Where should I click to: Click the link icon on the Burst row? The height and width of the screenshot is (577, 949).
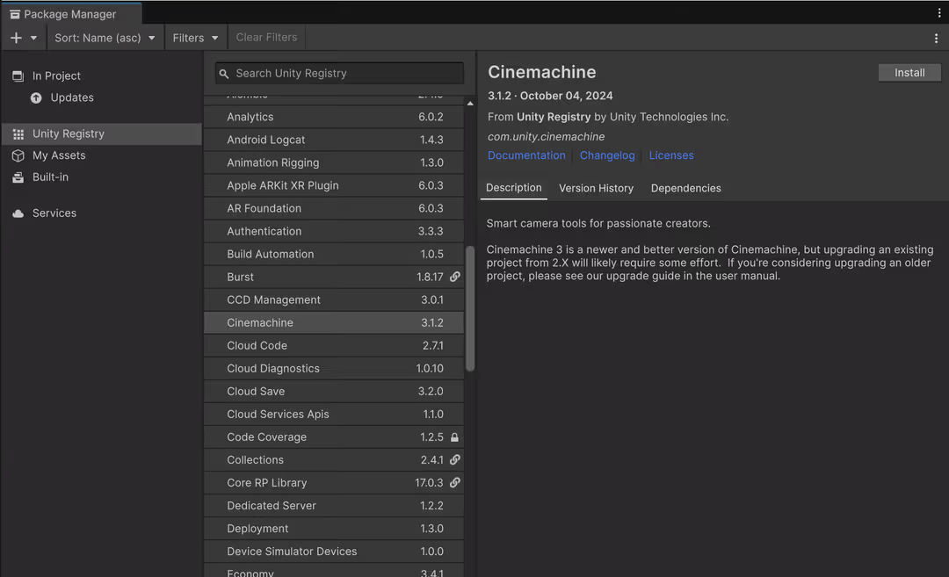(x=454, y=277)
